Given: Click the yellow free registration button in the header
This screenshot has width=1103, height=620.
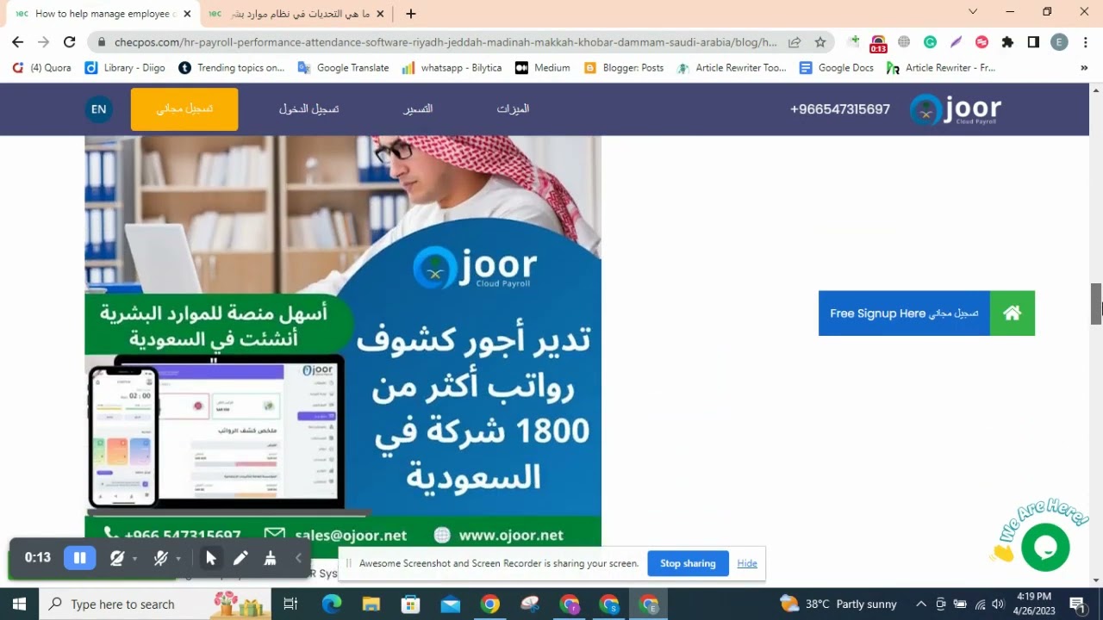Looking at the screenshot, I should tap(184, 109).
